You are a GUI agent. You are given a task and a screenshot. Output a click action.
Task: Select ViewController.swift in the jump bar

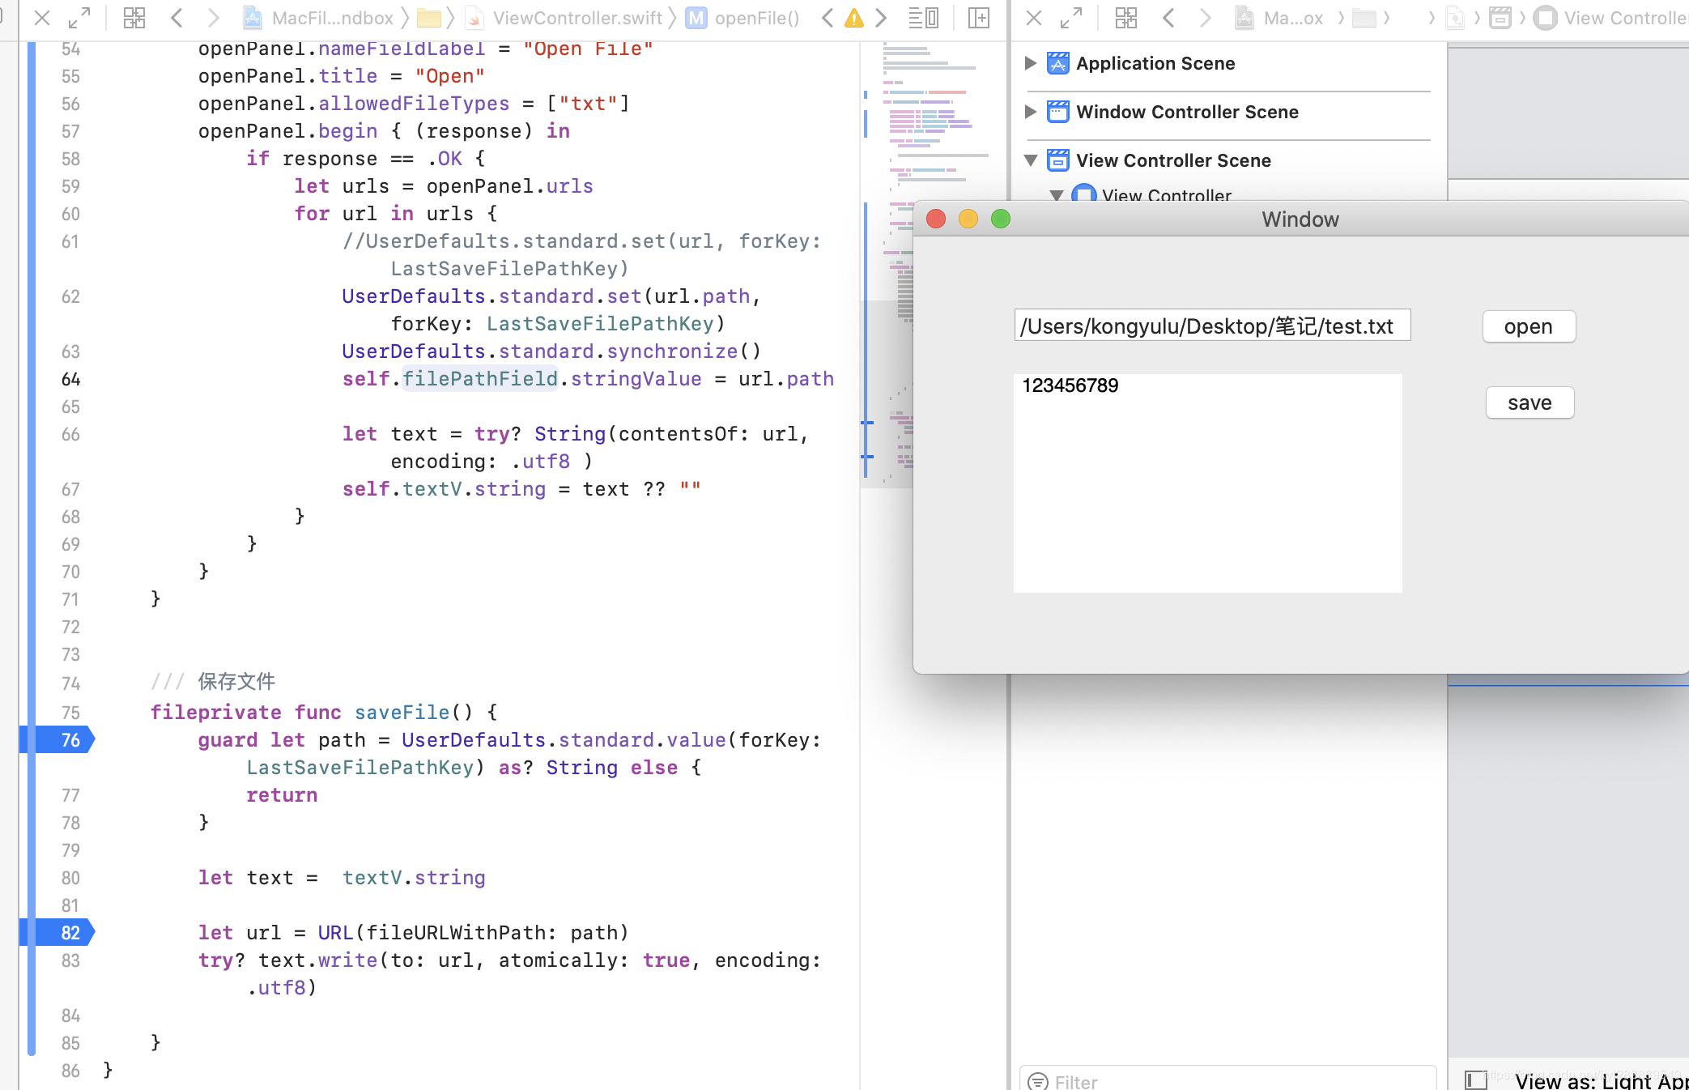click(x=576, y=18)
